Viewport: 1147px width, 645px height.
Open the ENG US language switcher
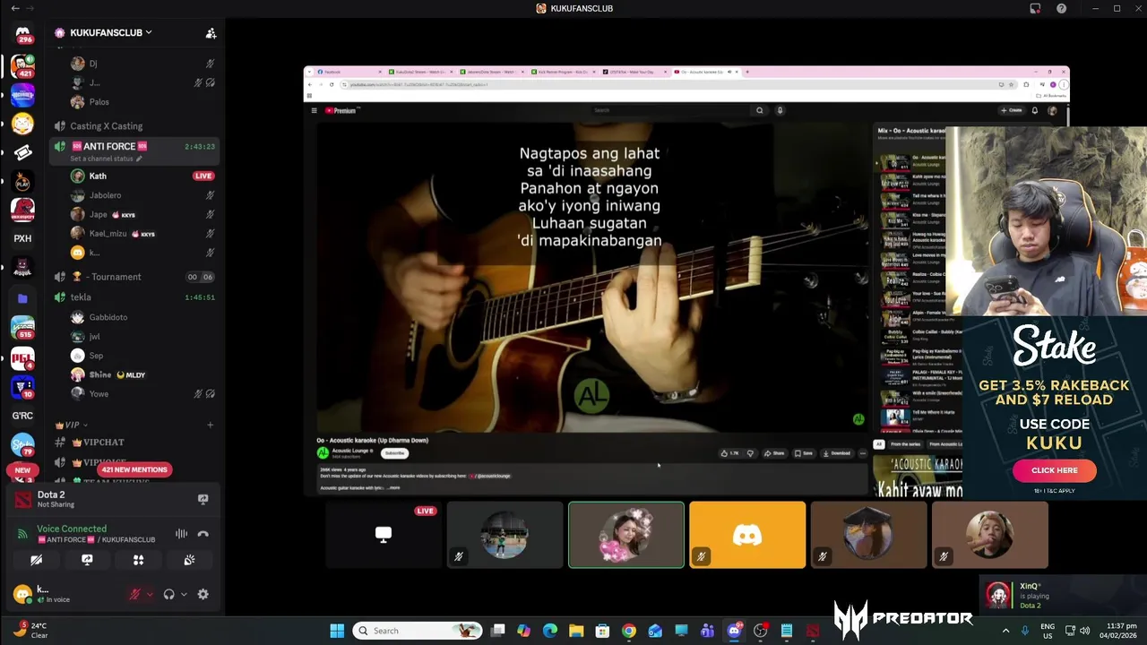pyautogui.click(x=1048, y=631)
